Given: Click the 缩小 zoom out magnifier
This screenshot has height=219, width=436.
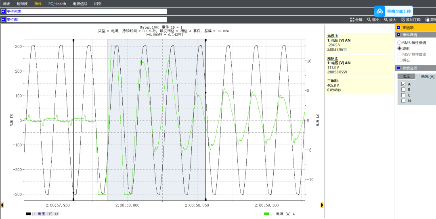Looking at the screenshot, I should coord(369,19).
